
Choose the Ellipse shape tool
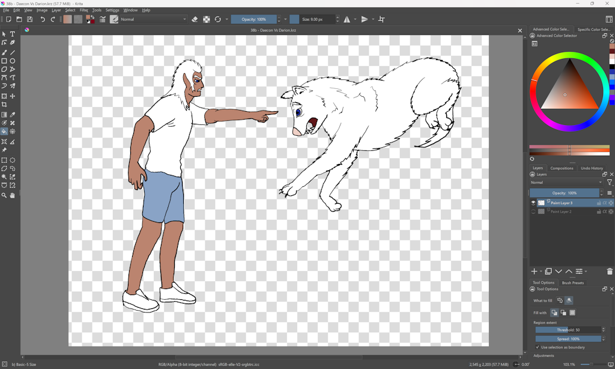click(12, 61)
